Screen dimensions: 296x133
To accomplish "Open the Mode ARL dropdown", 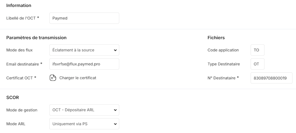I will [x=84, y=124].
